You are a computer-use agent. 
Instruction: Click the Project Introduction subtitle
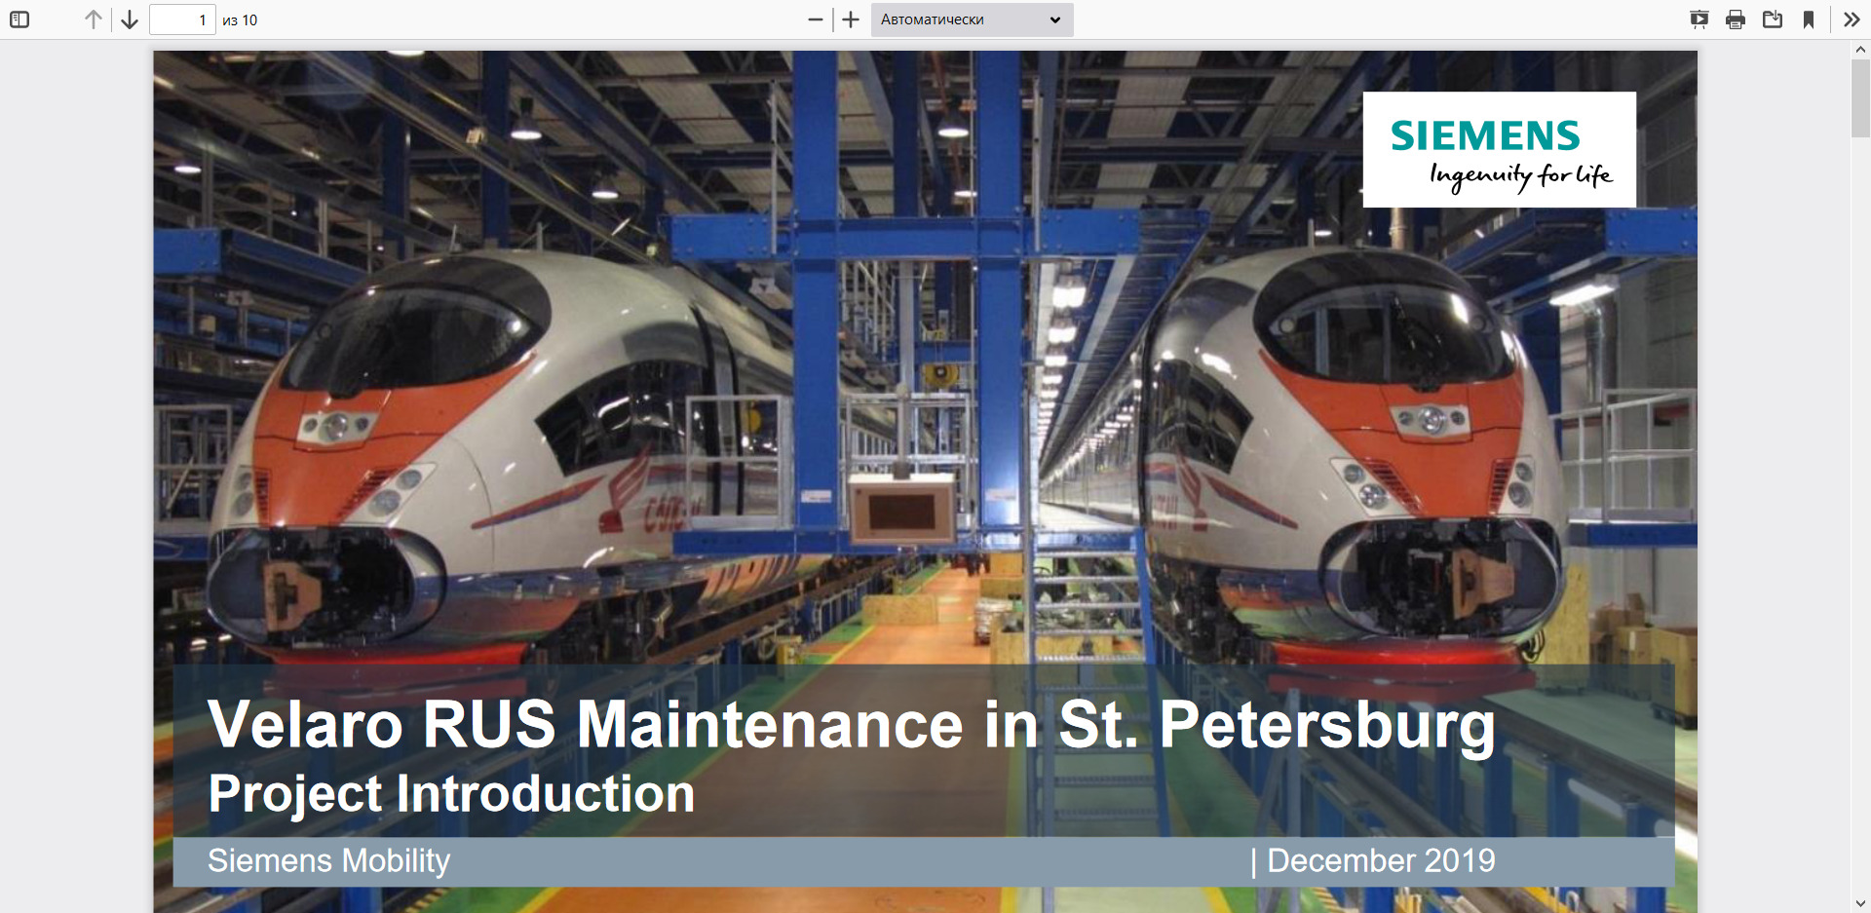[451, 793]
